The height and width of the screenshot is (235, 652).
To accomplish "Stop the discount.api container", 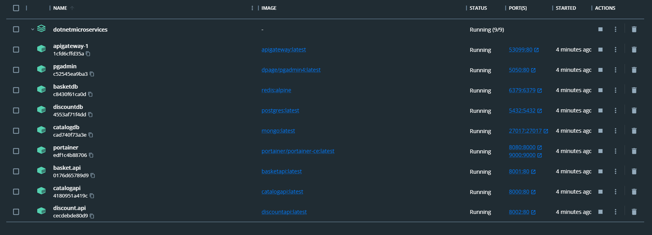I will click(x=600, y=212).
